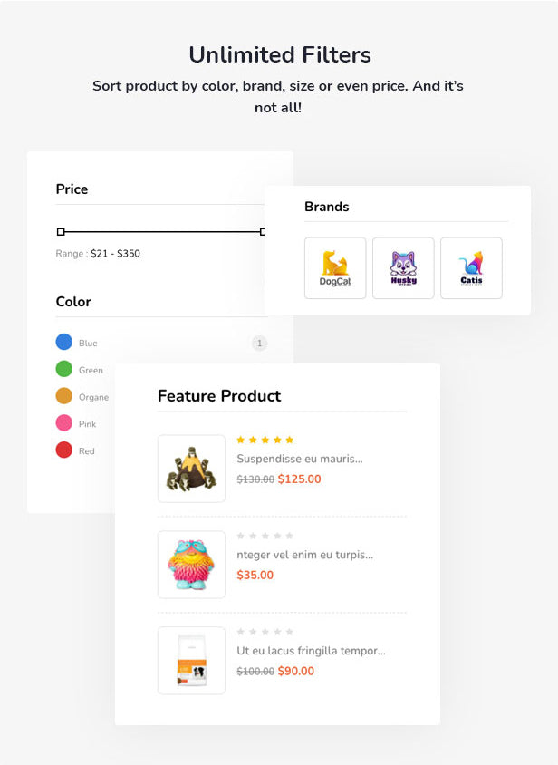
Task: Open 'Ut eu lacus fringilla tempor...' link
Action: (x=312, y=651)
